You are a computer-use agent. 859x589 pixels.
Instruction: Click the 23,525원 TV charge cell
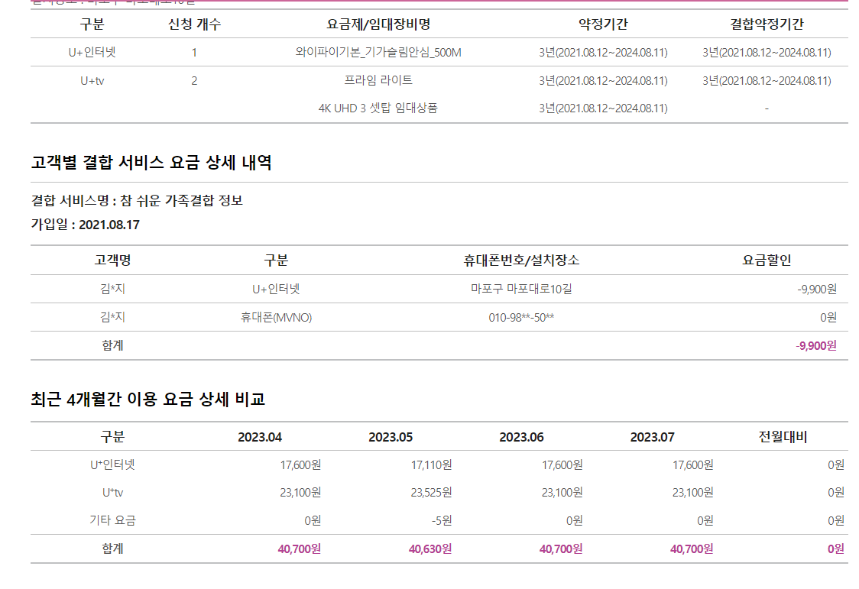point(431,493)
